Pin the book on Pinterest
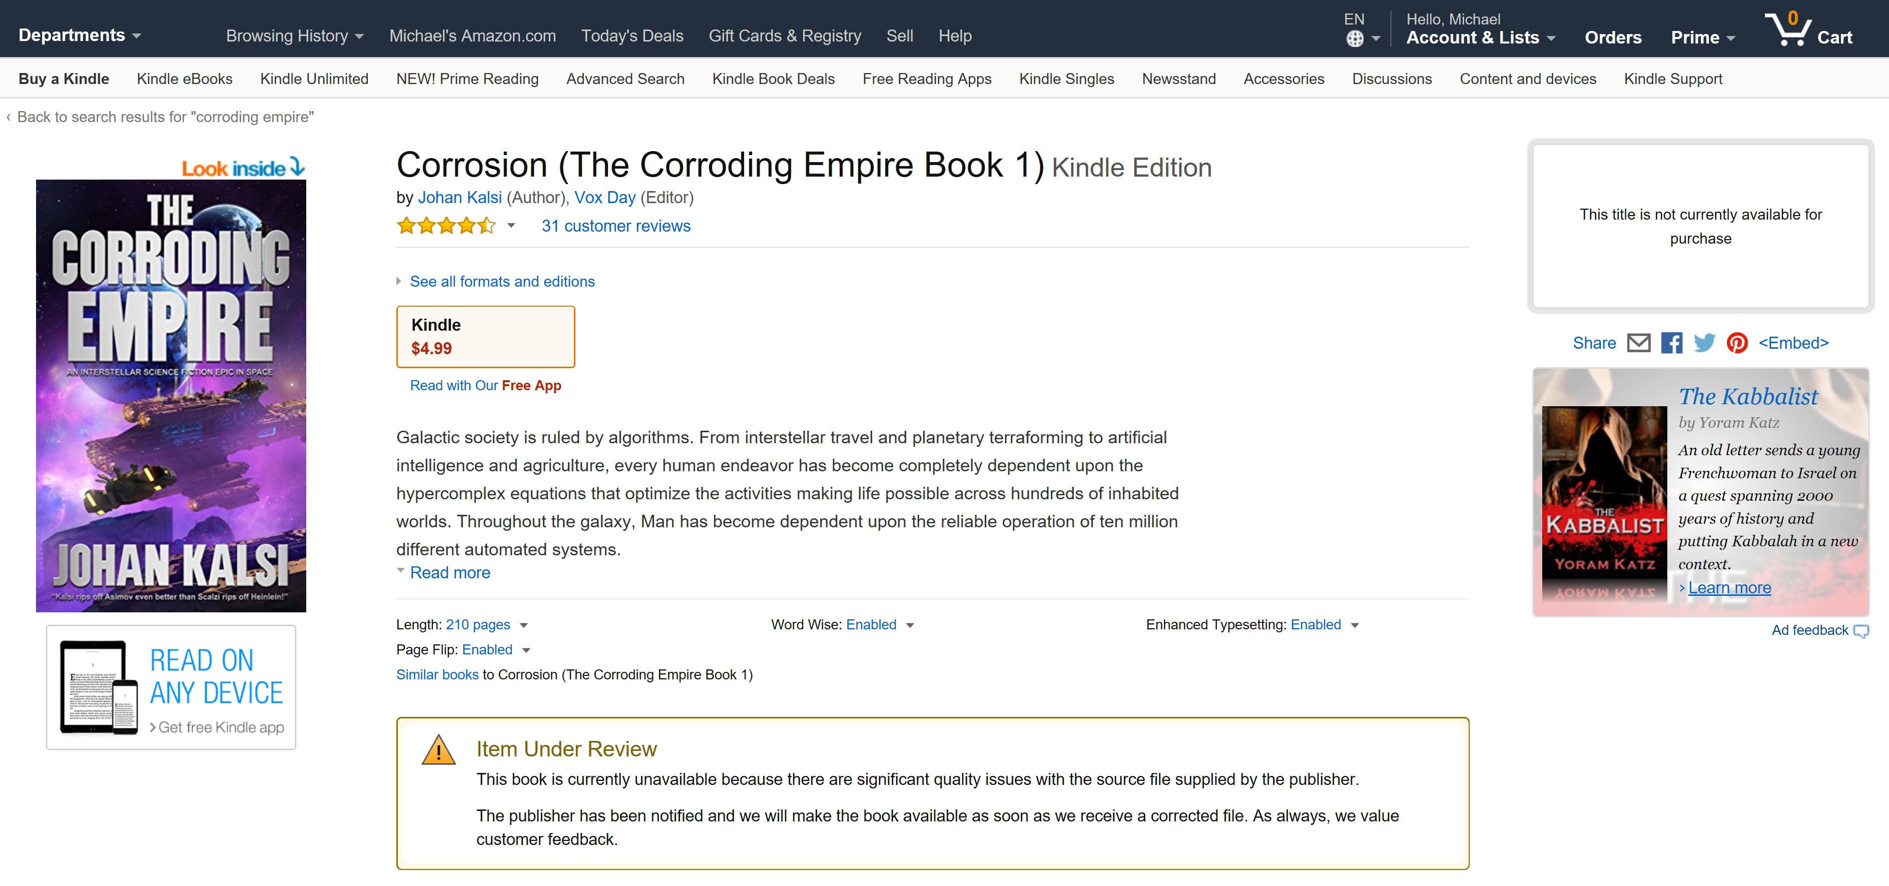The height and width of the screenshot is (886, 1889). coord(1736,343)
